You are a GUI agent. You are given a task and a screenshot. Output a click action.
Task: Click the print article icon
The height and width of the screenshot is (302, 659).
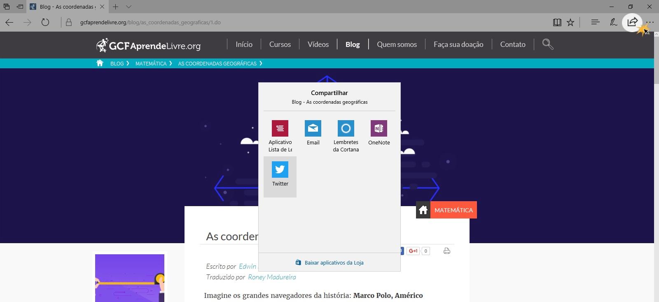(x=447, y=251)
